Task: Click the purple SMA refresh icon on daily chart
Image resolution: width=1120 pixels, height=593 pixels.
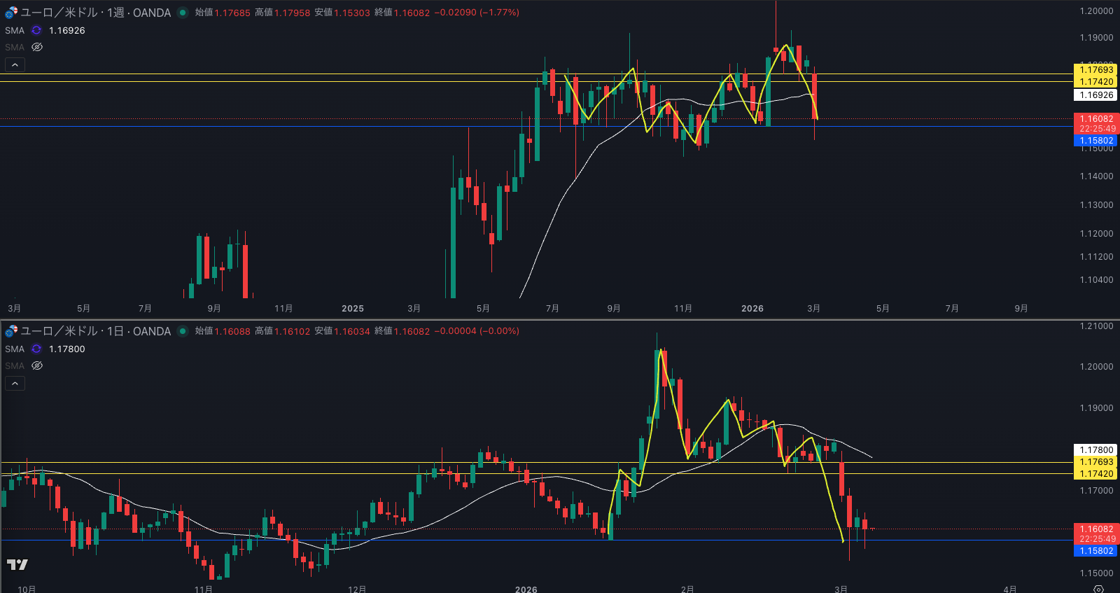Action: coord(36,349)
